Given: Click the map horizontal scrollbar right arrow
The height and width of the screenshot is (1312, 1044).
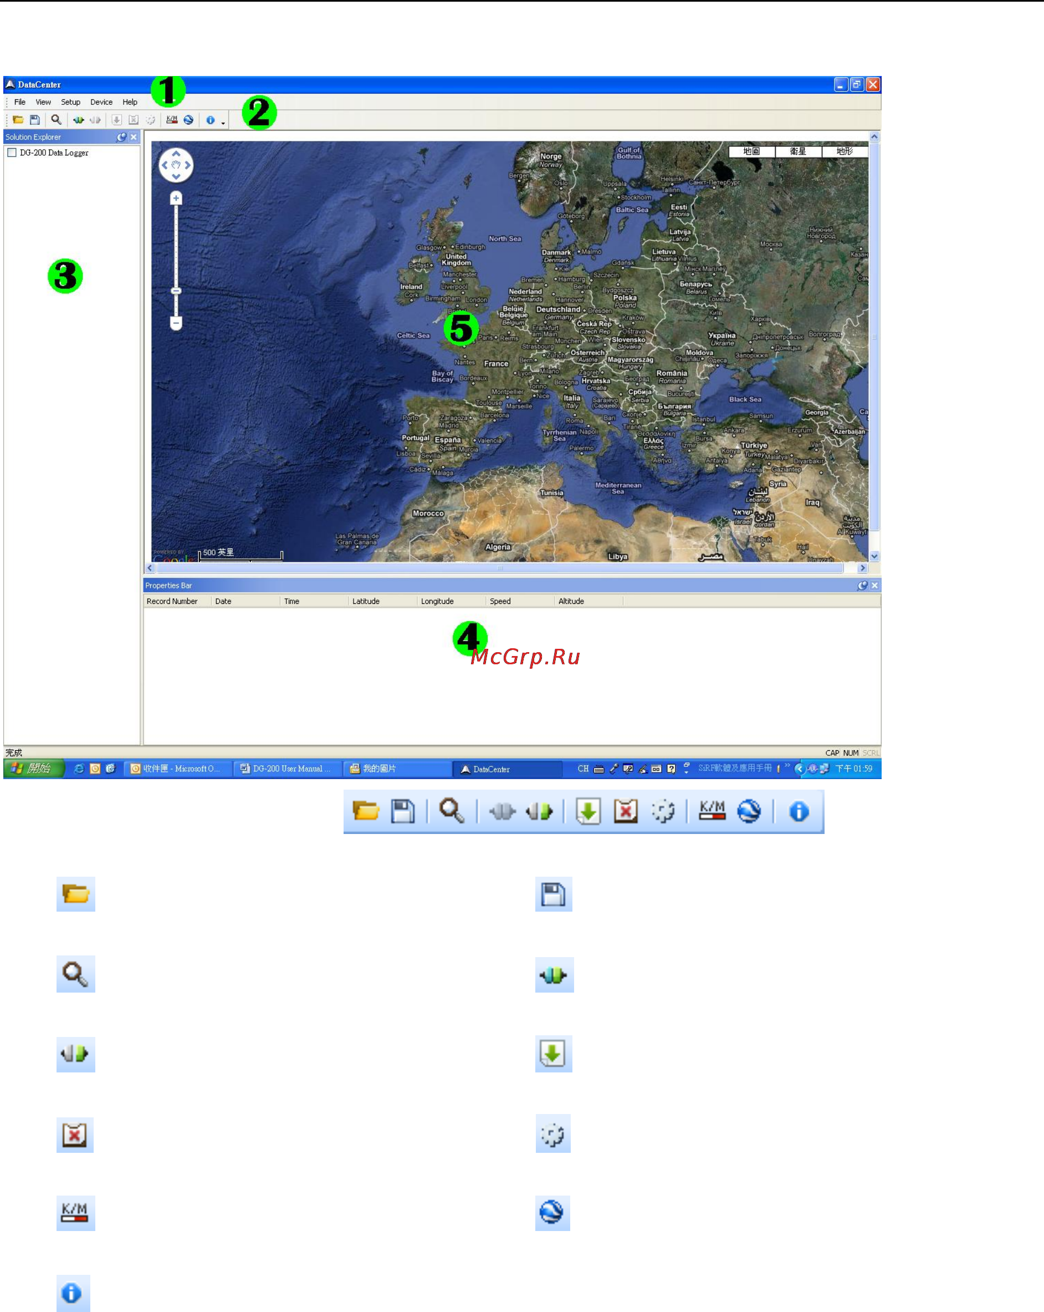Looking at the screenshot, I should tap(862, 568).
